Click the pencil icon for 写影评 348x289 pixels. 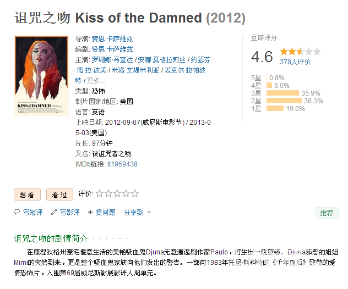pos(54,212)
